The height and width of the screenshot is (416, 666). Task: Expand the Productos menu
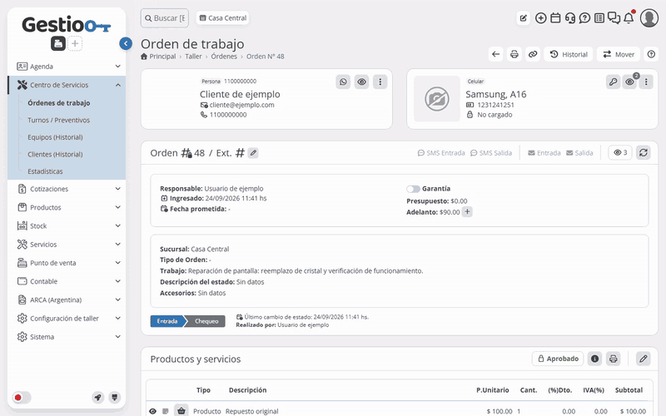(x=67, y=207)
